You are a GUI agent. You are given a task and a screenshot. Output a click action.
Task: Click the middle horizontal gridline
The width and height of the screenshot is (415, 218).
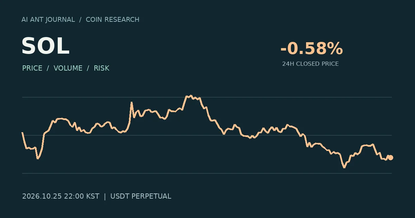(207, 135)
